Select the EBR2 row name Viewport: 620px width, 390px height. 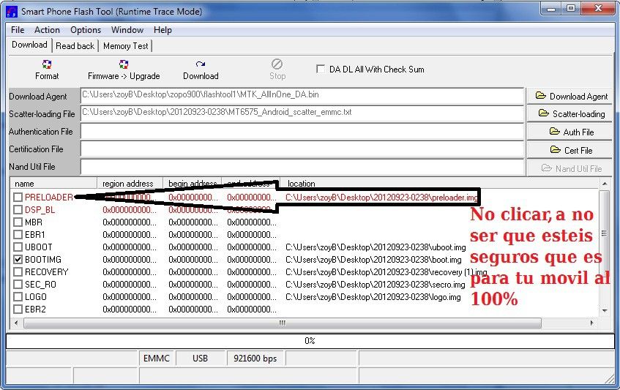pyautogui.click(x=35, y=310)
